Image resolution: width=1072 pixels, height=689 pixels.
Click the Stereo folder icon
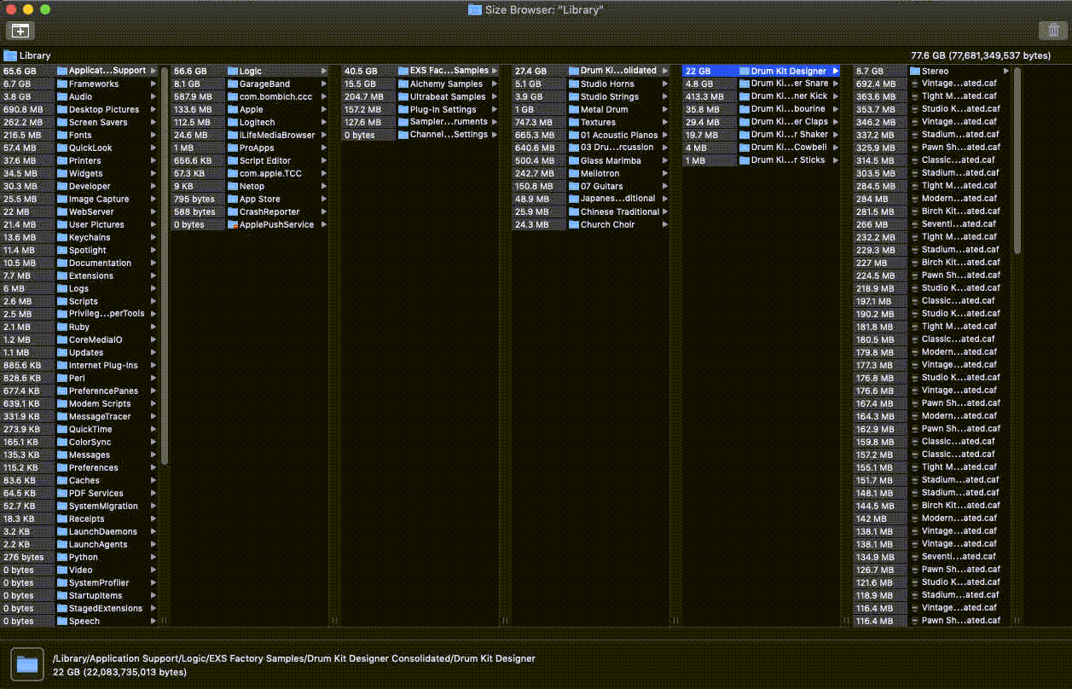coord(915,71)
